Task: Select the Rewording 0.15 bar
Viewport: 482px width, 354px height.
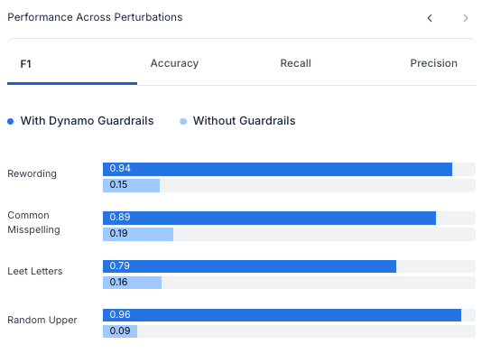Action: click(x=131, y=185)
